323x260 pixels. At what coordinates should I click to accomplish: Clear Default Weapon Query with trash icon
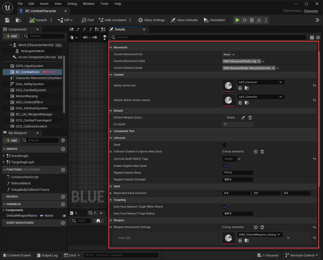pos(250,117)
